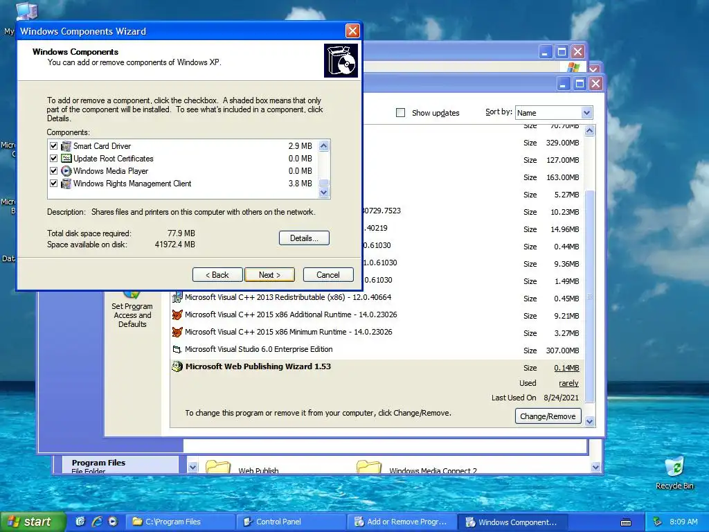The image size is (709, 532).
Task: Click the Web Publishing Wizard program icon
Action: [177, 366]
